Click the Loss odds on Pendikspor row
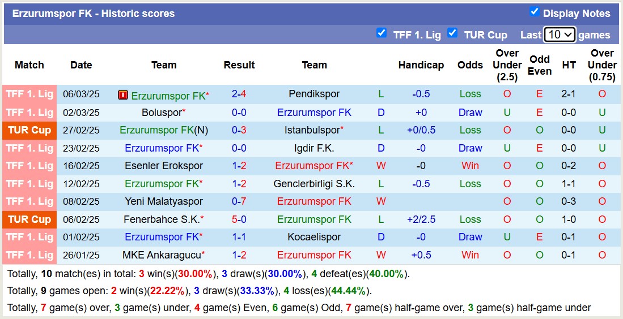This screenshot has width=623, height=319. [470, 94]
